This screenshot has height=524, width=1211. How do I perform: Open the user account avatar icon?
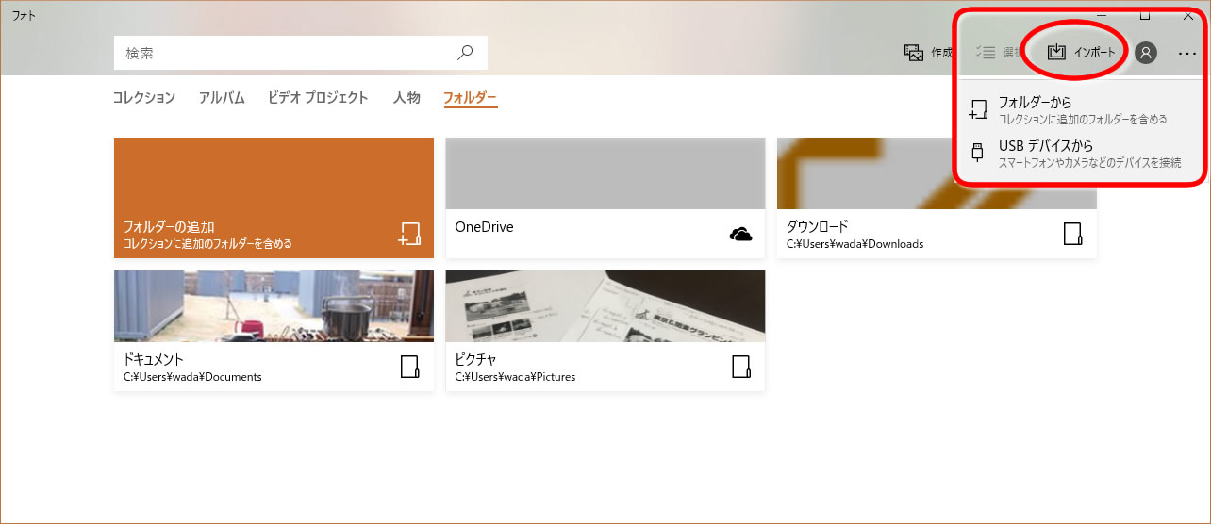1145,53
